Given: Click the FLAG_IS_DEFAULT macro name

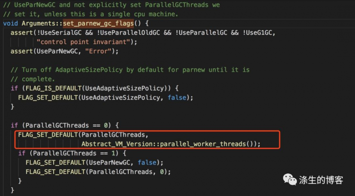Looking at the screenshot, I should click(54, 88).
